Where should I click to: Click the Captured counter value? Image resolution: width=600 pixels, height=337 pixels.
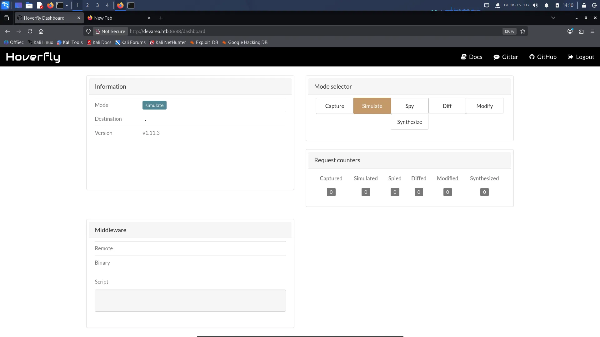(331, 192)
